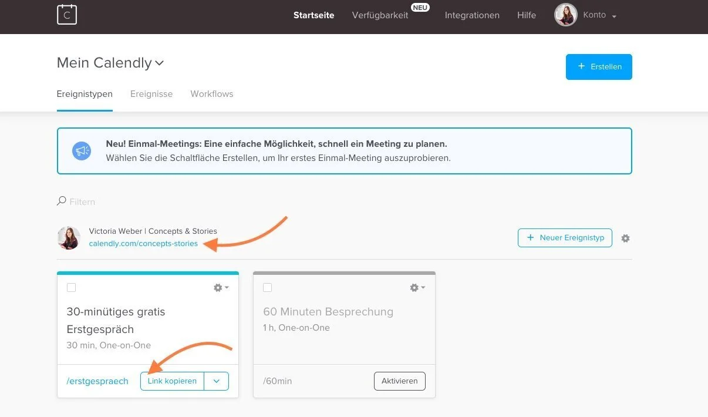Click the /60min link text
Screen dimensions: 708x417
[277, 381]
